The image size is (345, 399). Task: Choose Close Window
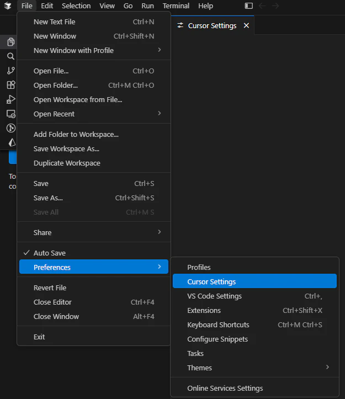click(94, 316)
